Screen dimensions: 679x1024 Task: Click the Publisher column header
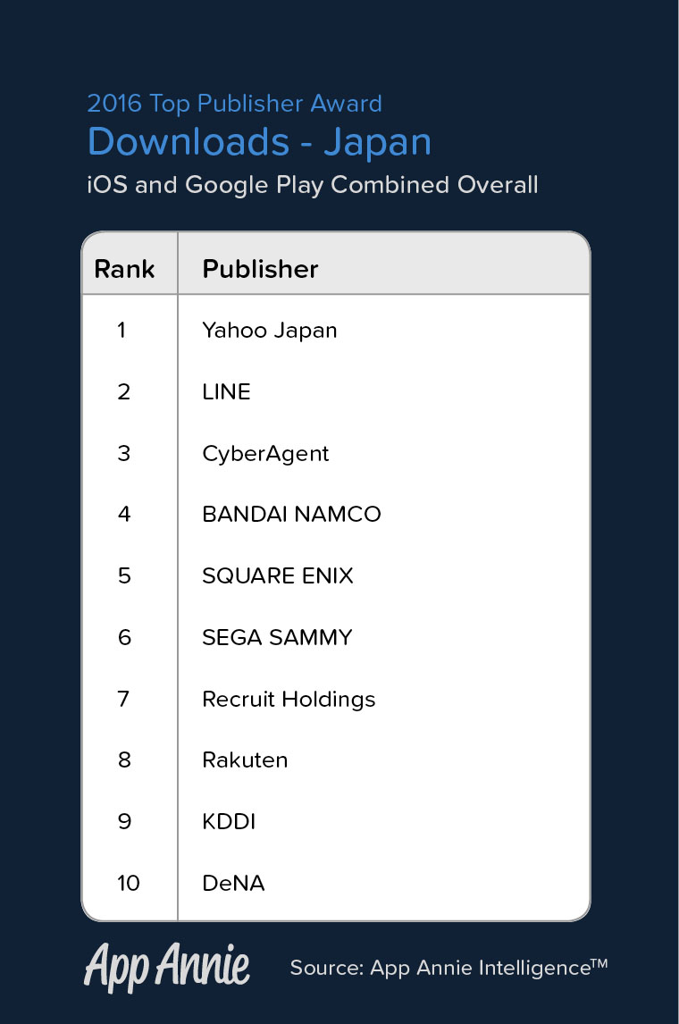[260, 269]
